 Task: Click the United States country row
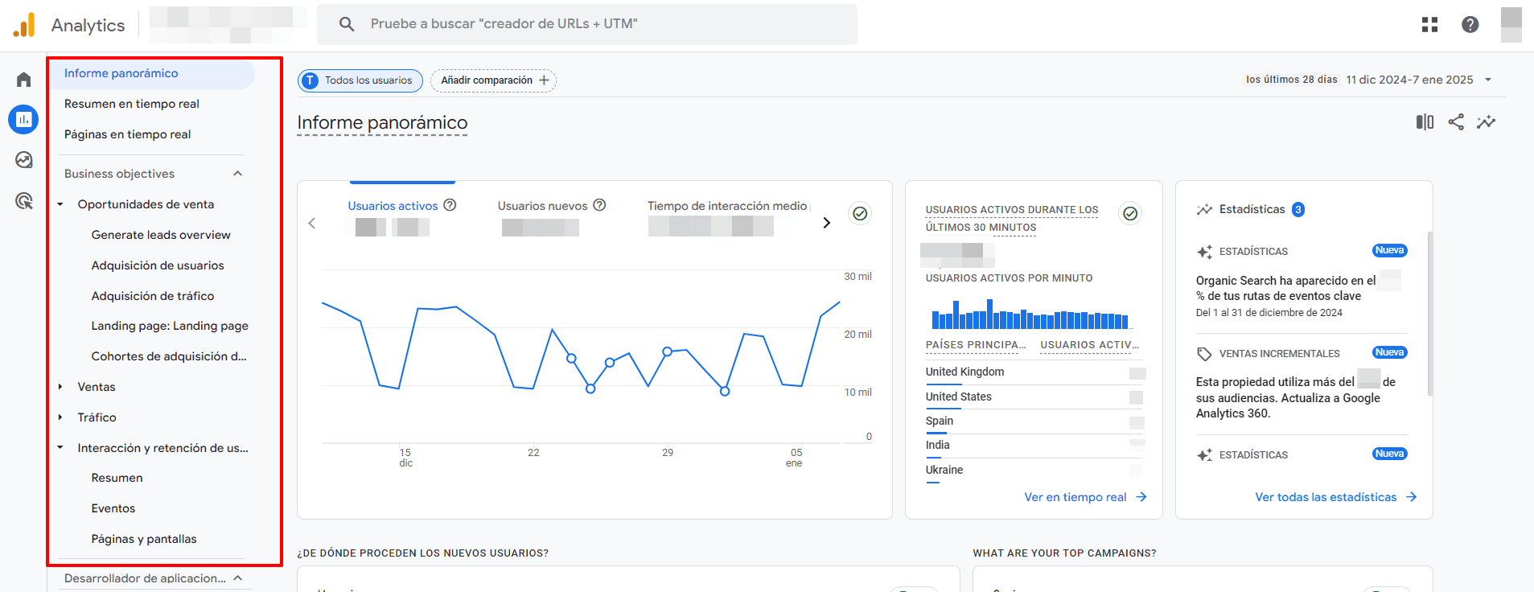click(1035, 397)
